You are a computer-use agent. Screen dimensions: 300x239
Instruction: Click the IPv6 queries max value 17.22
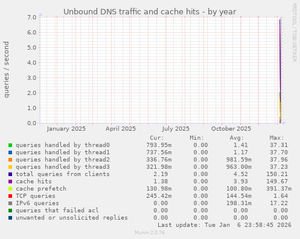click(x=279, y=203)
